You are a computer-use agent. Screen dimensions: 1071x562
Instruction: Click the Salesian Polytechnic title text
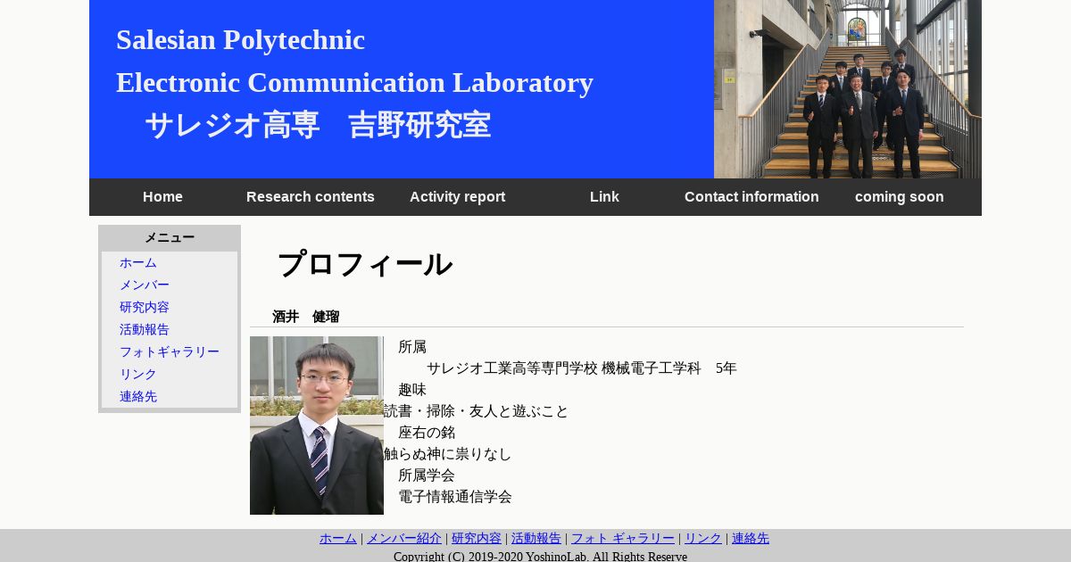coord(240,40)
